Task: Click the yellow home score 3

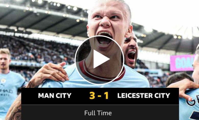Action: pyautogui.click(x=92, y=95)
